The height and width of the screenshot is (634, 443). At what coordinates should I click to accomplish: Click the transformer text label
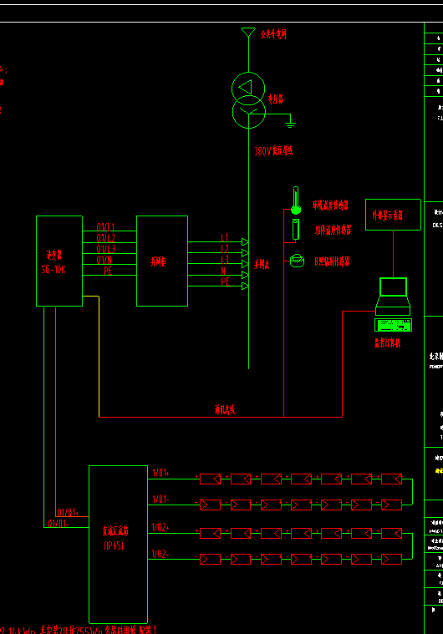(x=276, y=99)
